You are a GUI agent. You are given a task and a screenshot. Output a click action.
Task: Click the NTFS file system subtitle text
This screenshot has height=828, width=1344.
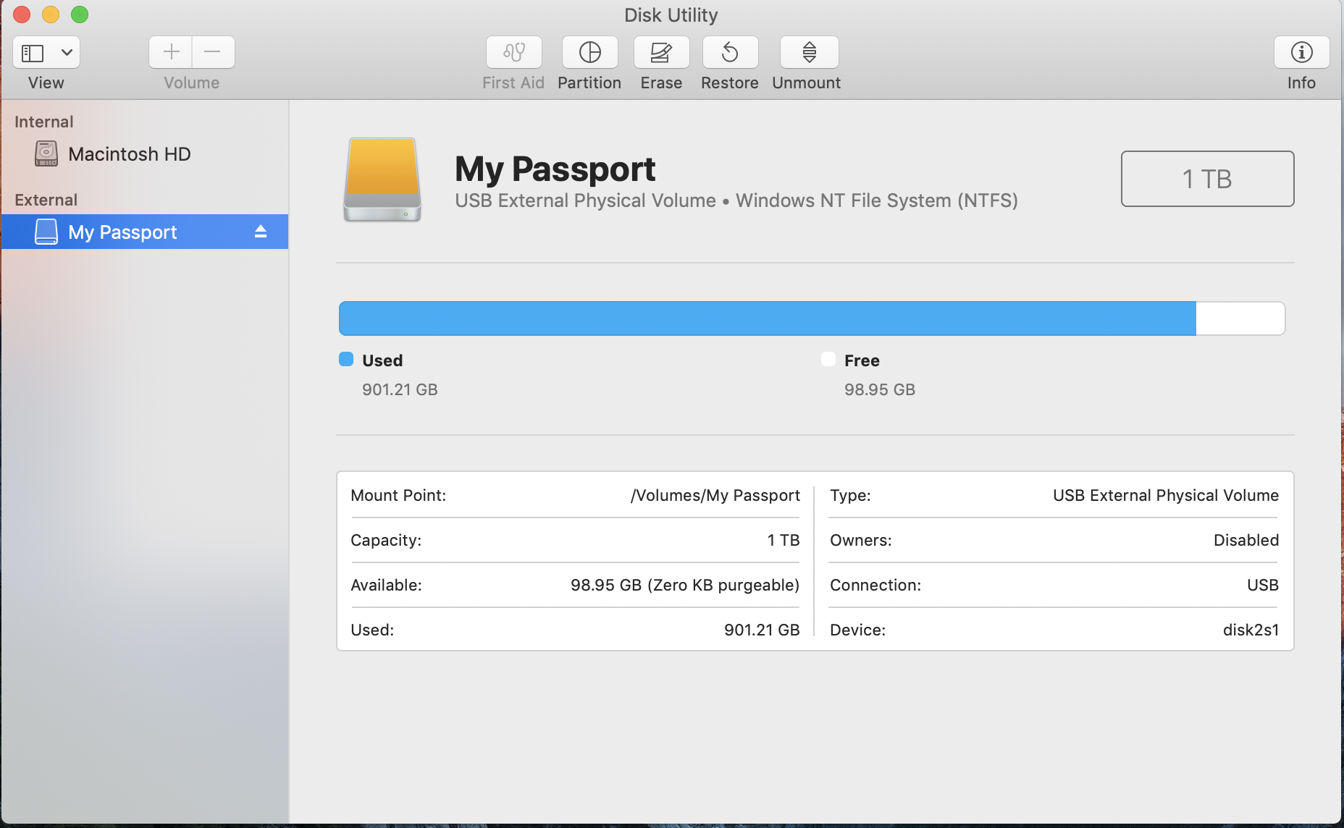877,200
